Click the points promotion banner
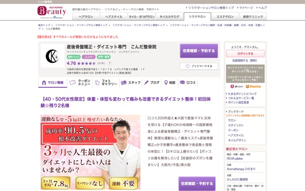The height and width of the screenshot is (191, 305). pos(245,74)
